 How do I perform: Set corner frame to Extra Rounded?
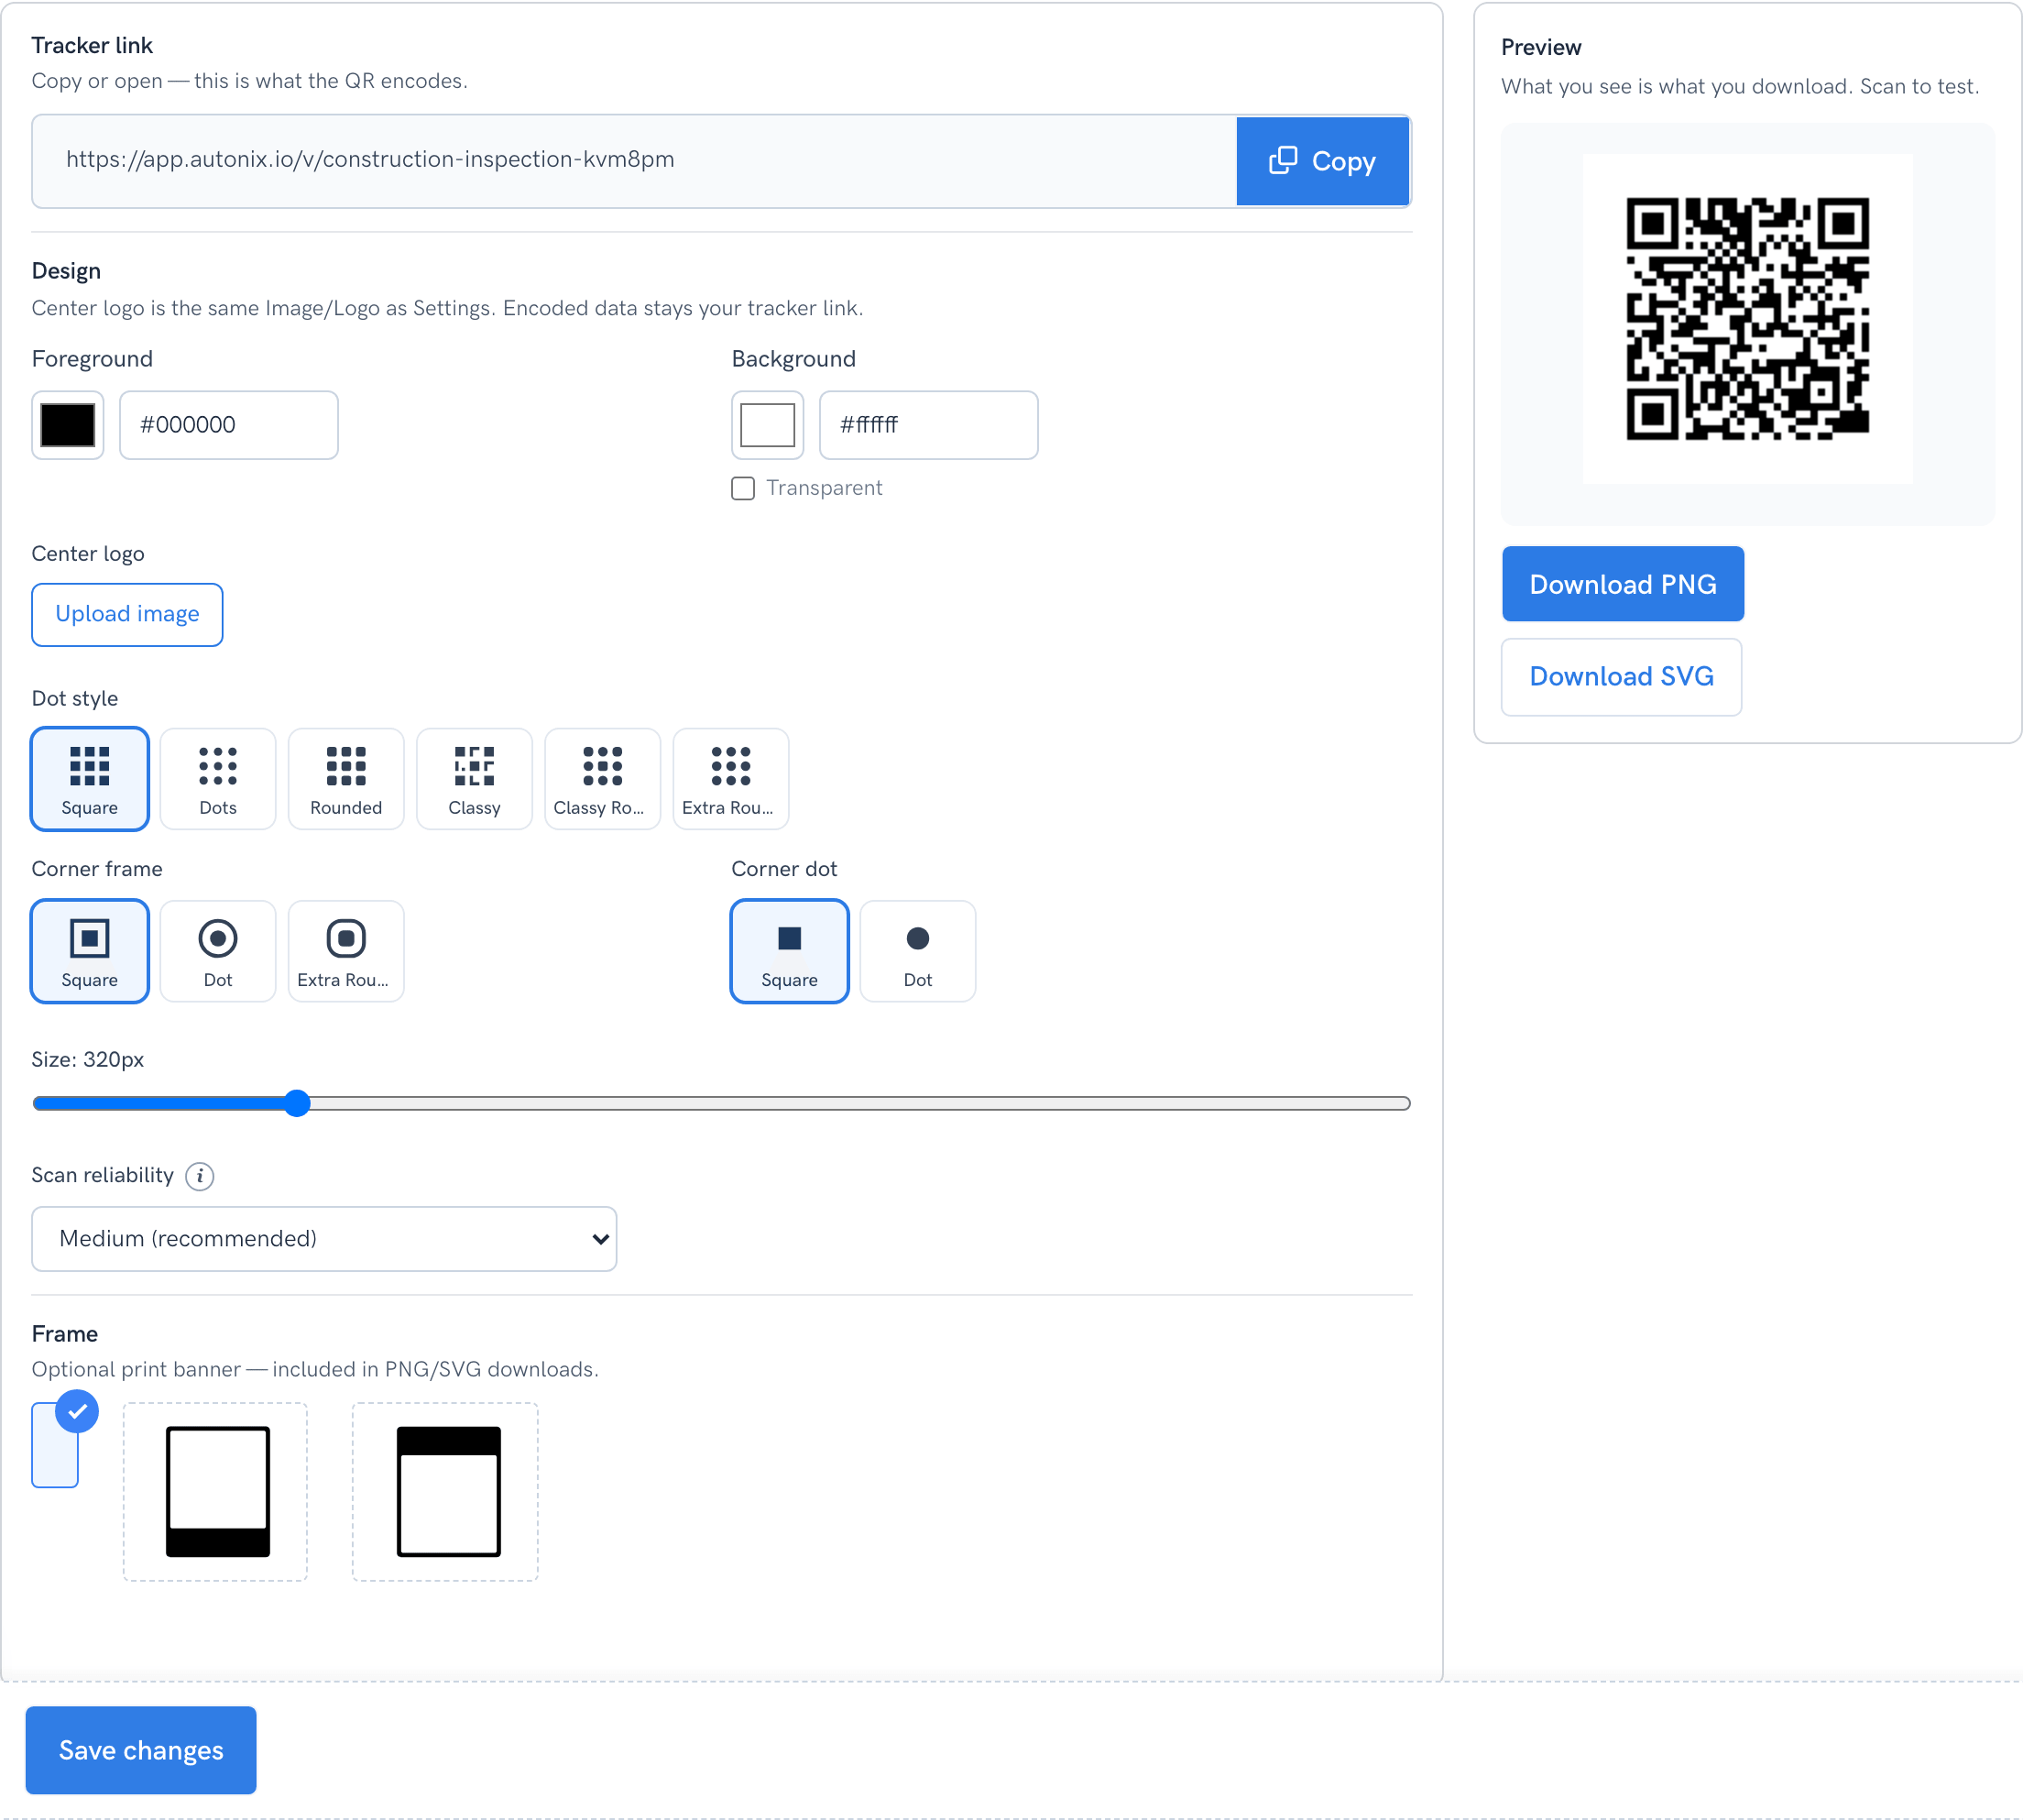coord(345,951)
